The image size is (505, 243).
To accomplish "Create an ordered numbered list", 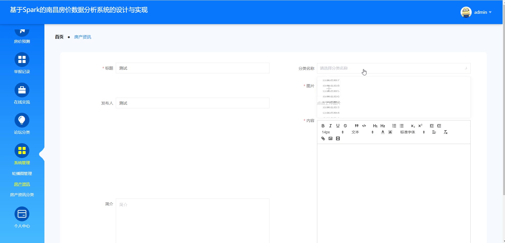I will click(x=394, y=126).
